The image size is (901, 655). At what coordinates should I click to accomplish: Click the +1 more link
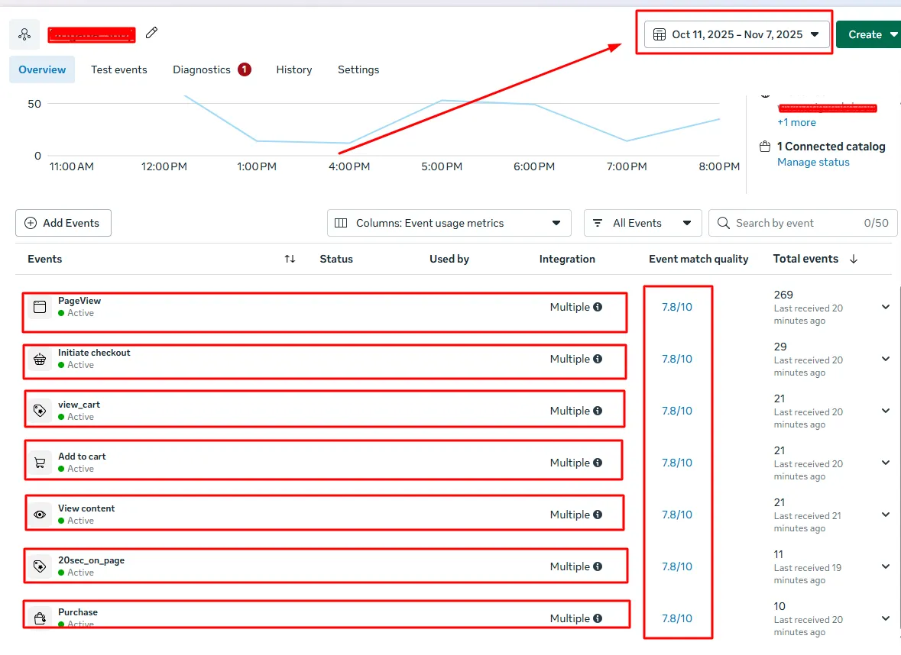coord(796,122)
